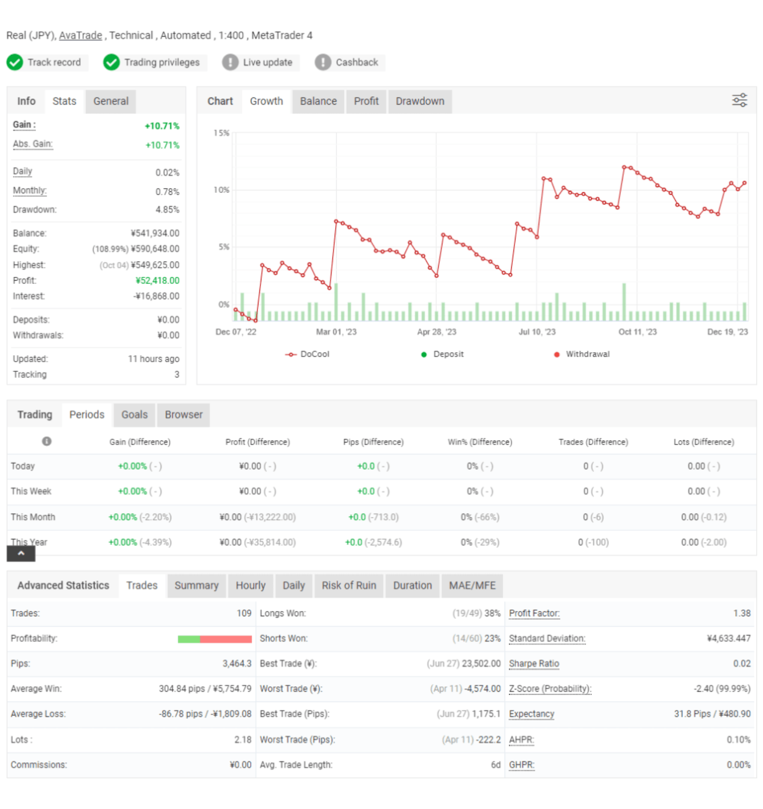Click the AHPR label

coord(521,740)
